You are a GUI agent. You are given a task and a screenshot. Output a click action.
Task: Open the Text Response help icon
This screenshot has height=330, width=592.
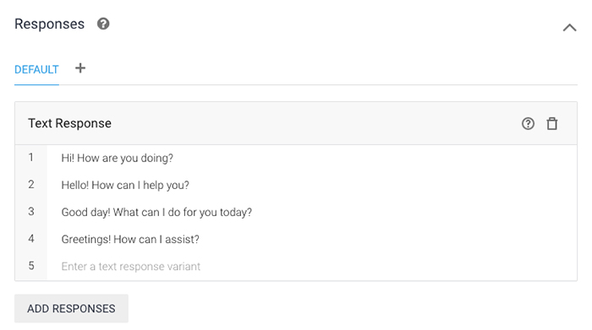click(x=528, y=123)
